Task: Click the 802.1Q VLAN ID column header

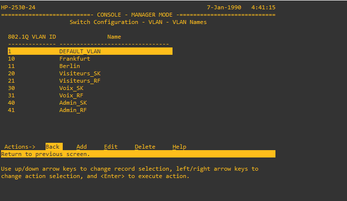Action: [x=32, y=37]
